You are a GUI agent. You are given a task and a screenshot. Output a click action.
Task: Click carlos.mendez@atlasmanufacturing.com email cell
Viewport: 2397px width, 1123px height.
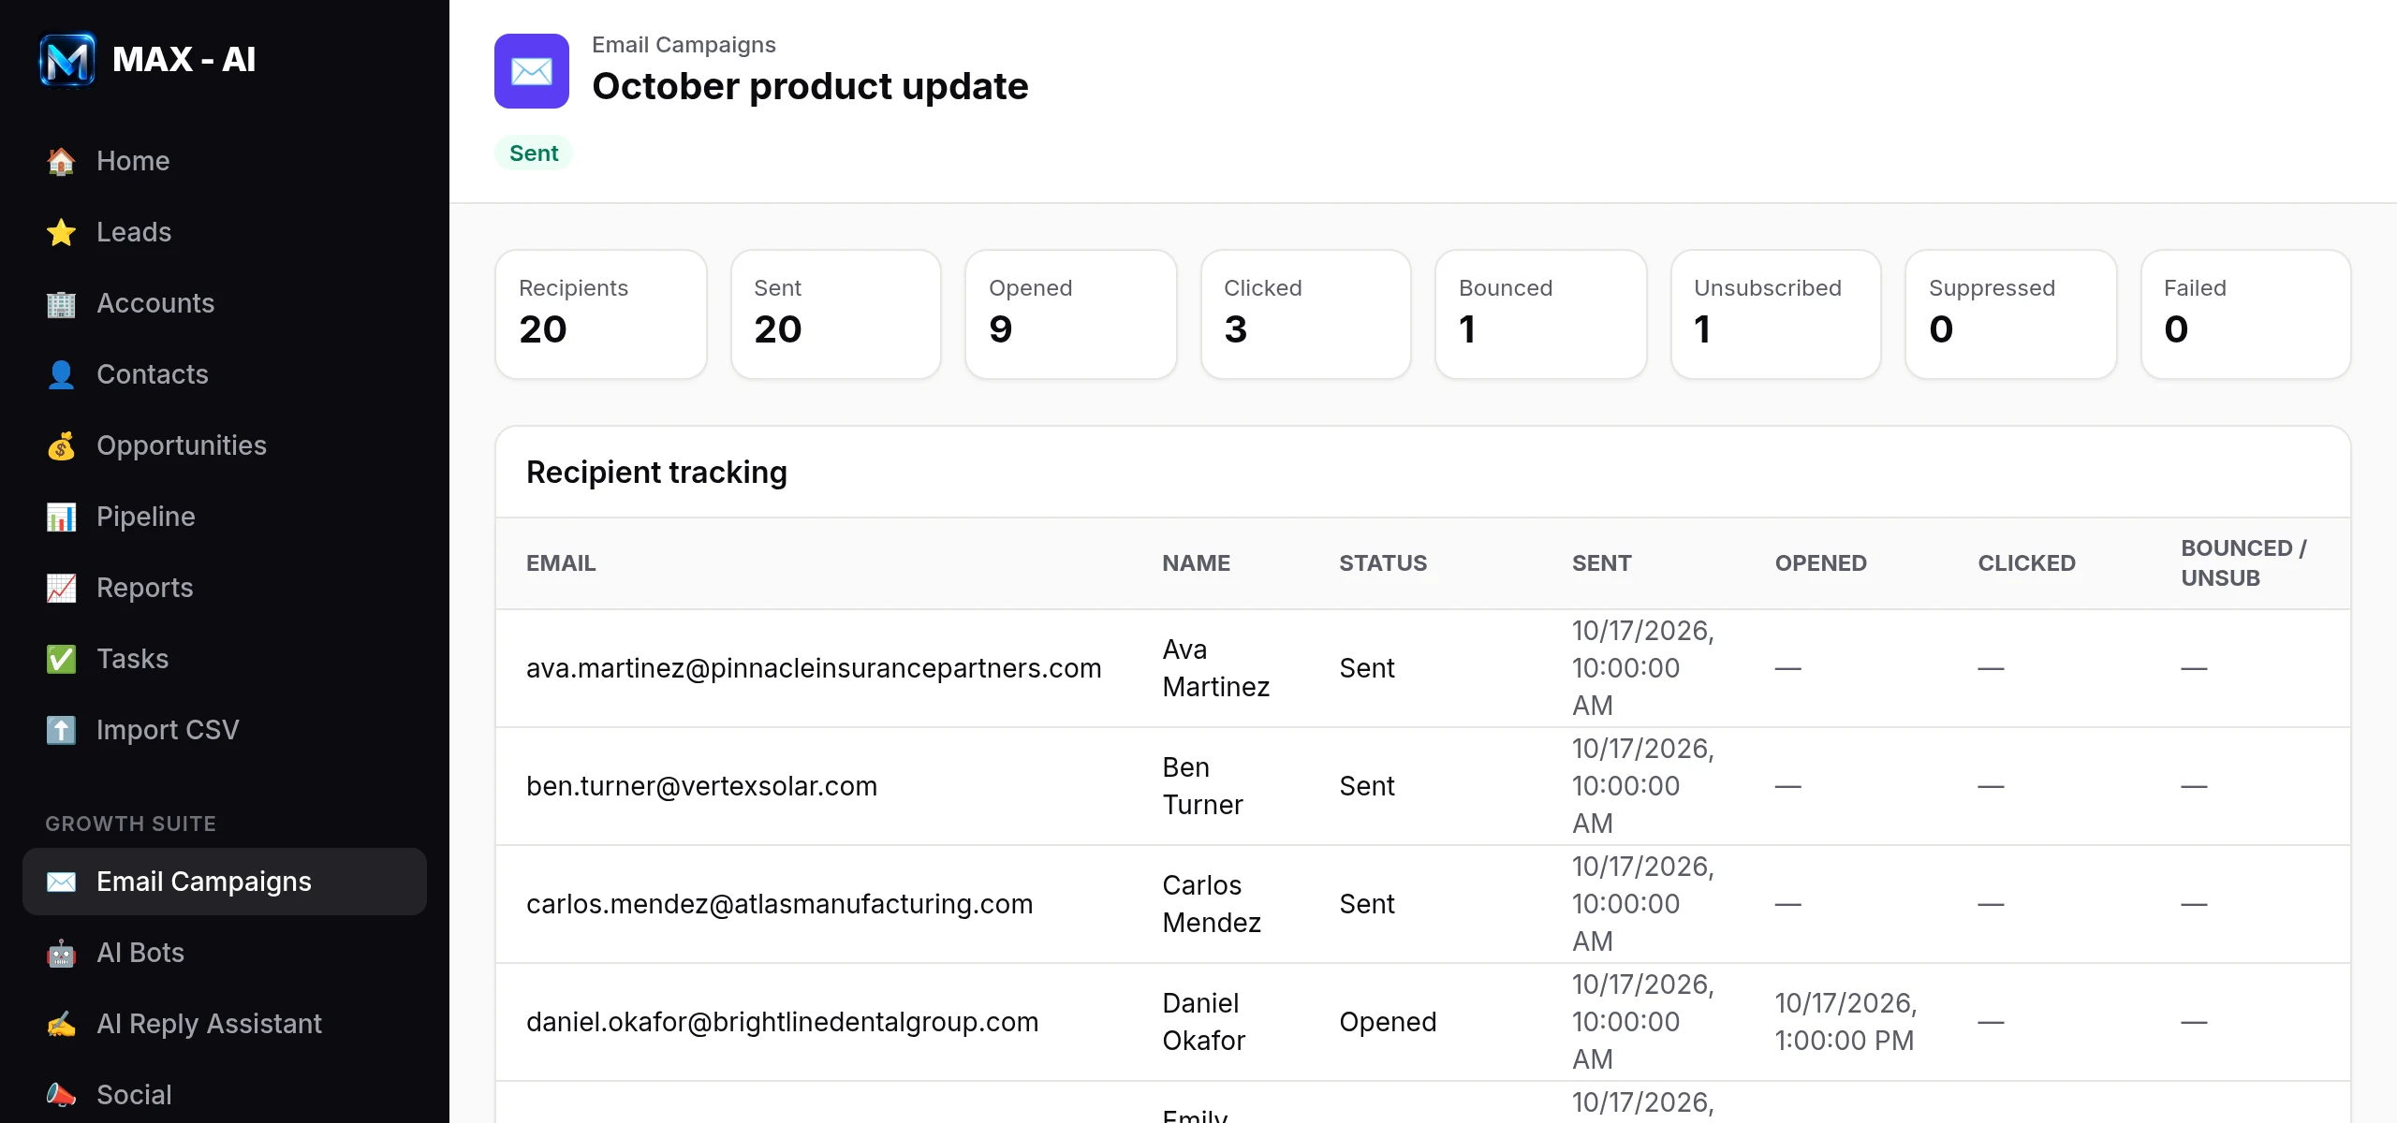(x=779, y=904)
